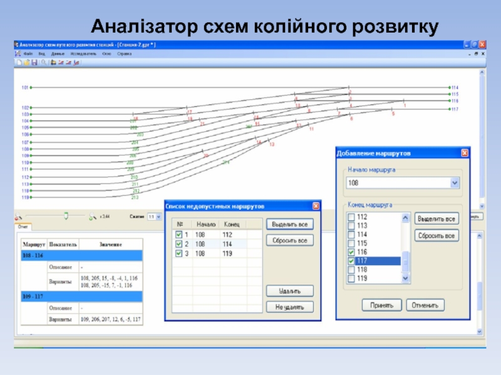
Task: Toggle checkbox for invalid route row 3 (108–119)
Action: 178,254
